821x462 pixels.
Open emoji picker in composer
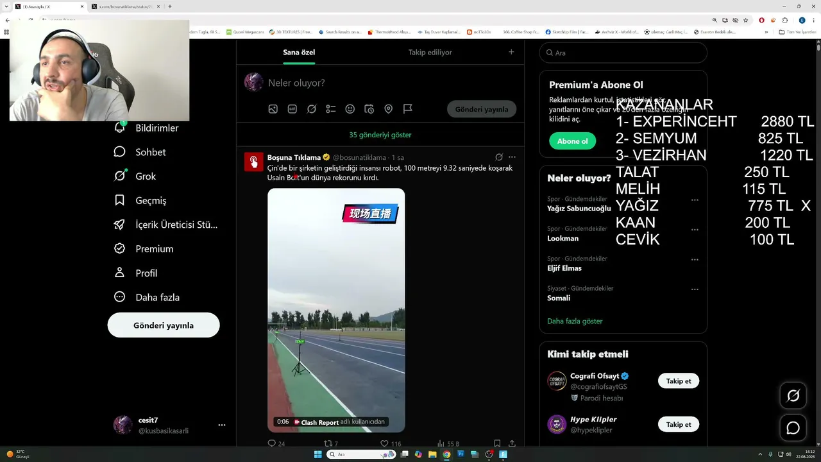point(350,109)
